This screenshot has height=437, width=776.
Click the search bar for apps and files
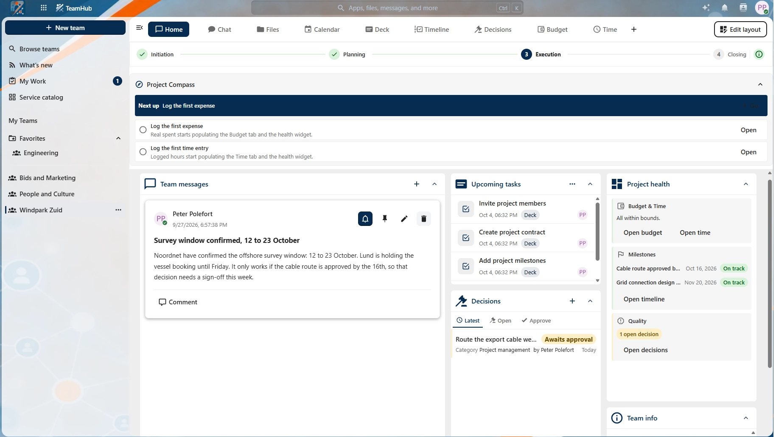pyautogui.click(x=387, y=8)
